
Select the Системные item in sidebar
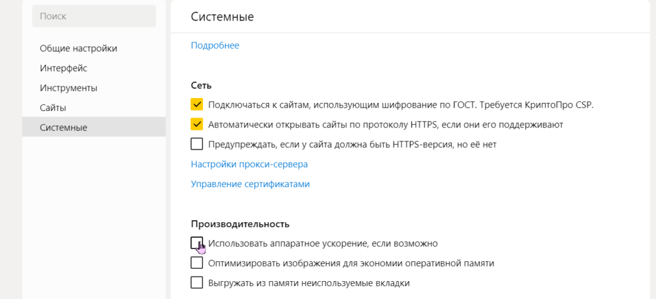(x=63, y=127)
